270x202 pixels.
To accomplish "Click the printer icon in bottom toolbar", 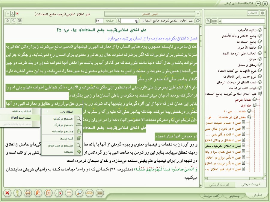I will (x=28, y=193).
